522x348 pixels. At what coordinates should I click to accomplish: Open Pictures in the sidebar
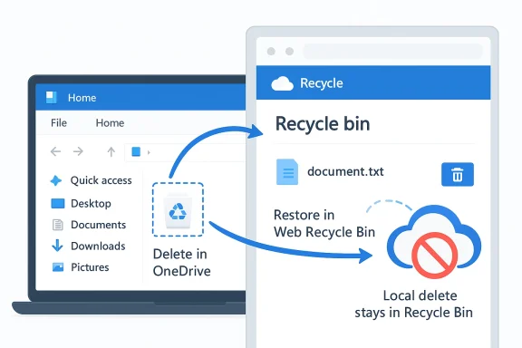coord(90,267)
